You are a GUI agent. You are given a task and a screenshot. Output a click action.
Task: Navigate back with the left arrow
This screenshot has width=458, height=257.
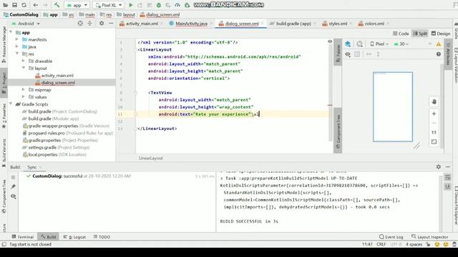tap(35, 5)
